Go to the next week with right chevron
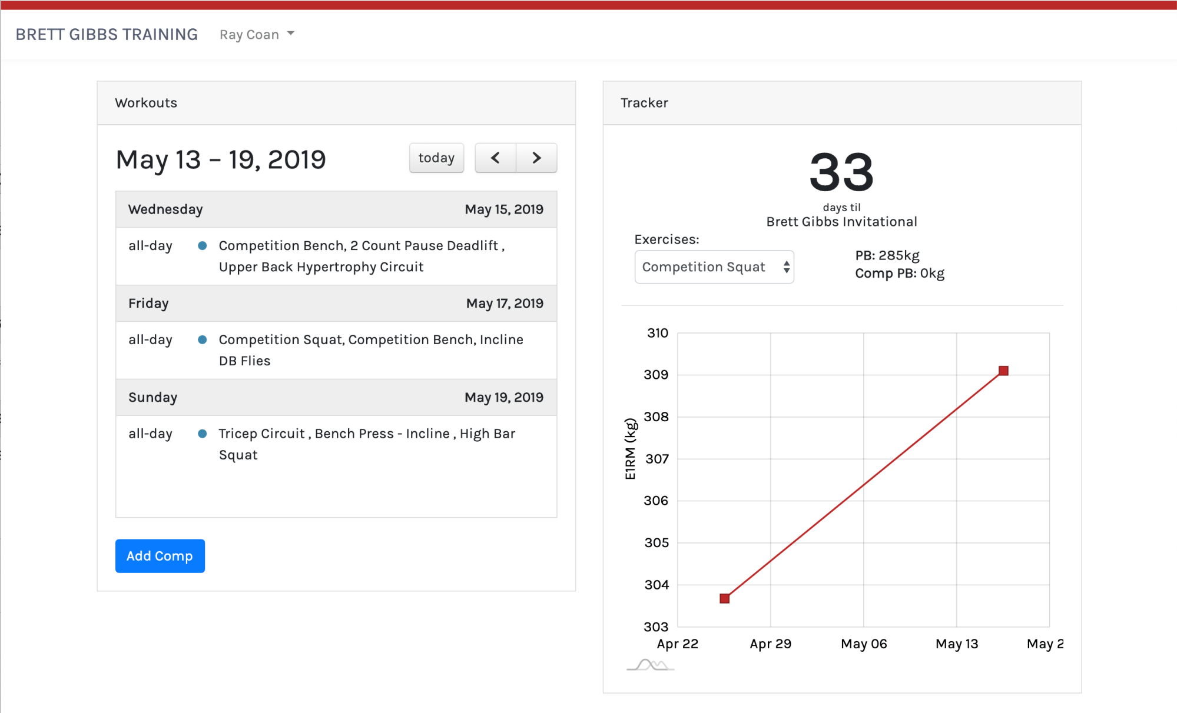 pyautogui.click(x=536, y=158)
